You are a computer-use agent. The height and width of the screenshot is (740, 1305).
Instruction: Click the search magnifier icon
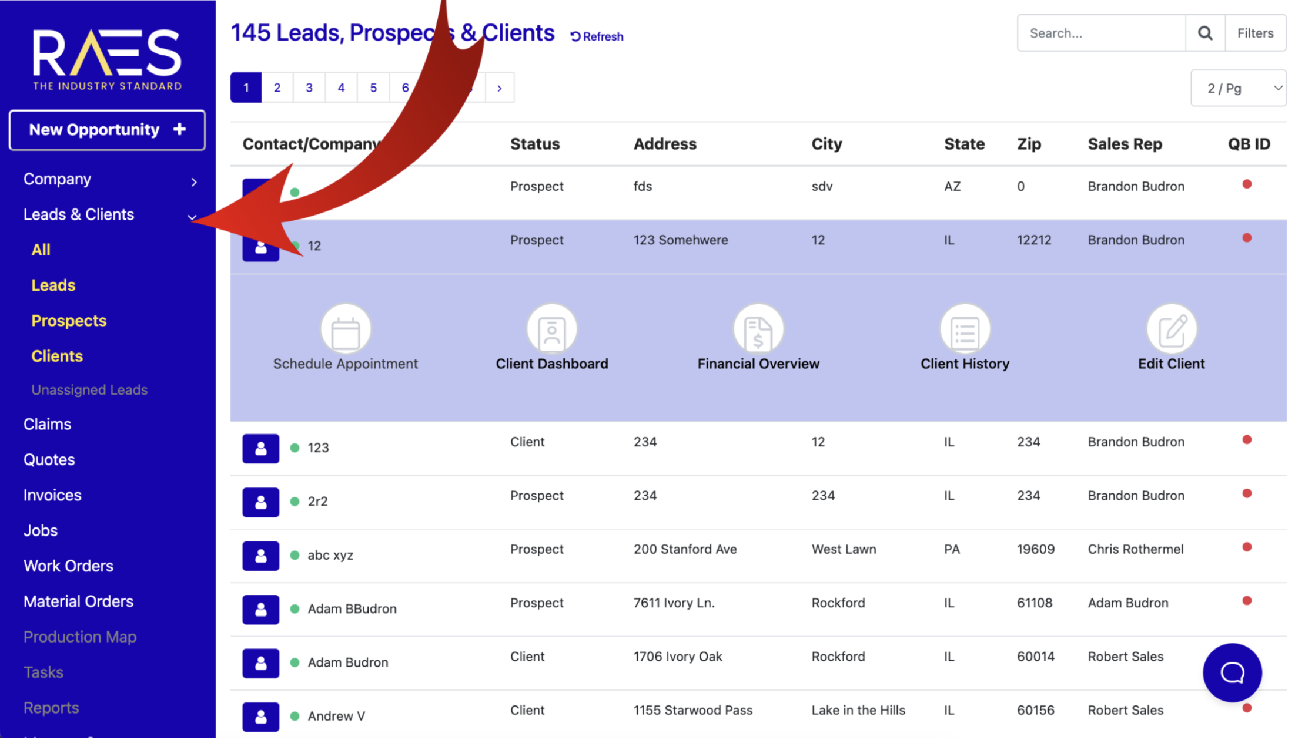click(x=1204, y=33)
